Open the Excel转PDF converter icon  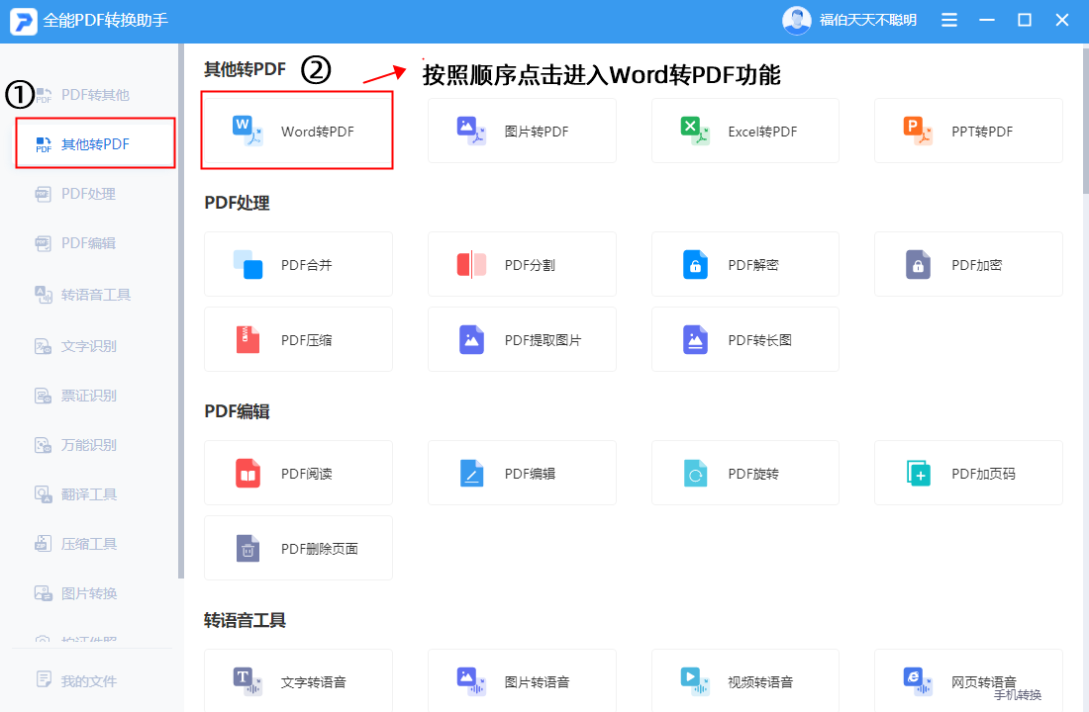point(695,132)
